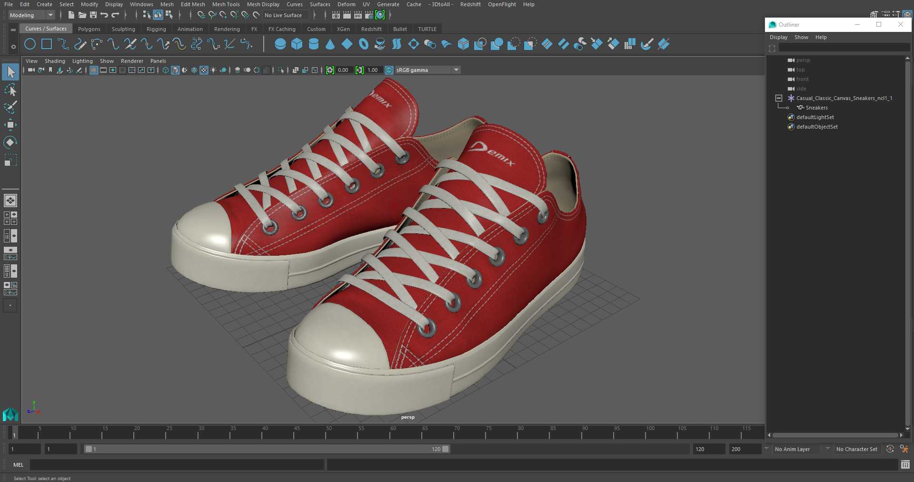Toggle auto keyframe button
Image resolution: width=914 pixels, height=482 pixels.
(x=890, y=449)
